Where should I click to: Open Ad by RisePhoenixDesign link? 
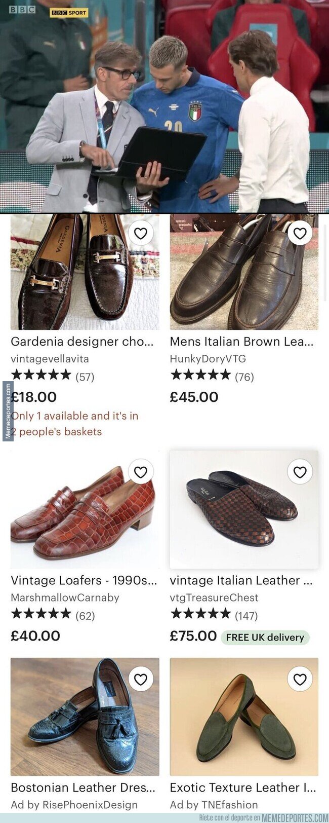74,805
